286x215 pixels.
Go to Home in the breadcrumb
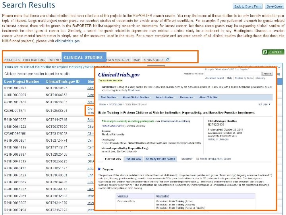[x=102, y=104]
